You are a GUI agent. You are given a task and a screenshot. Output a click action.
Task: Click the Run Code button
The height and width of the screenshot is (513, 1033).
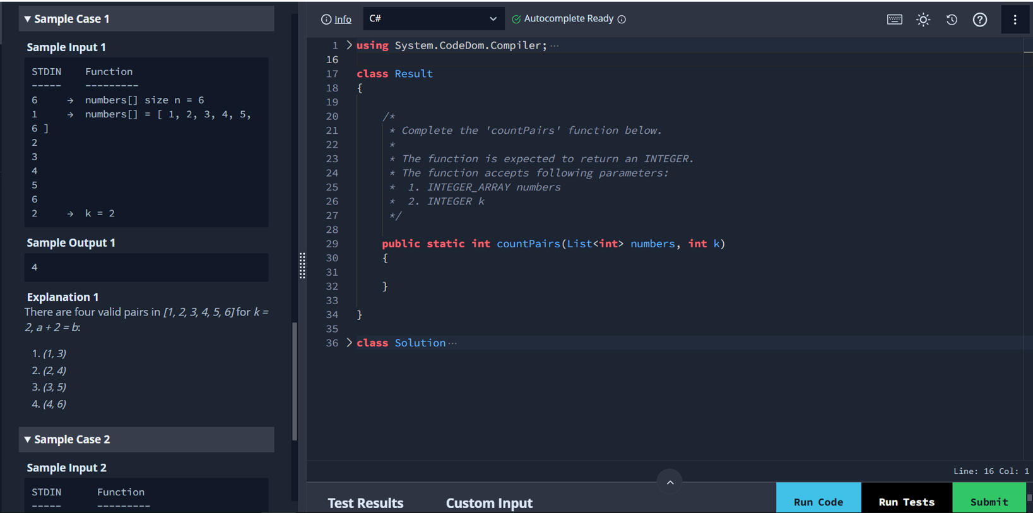coord(818,498)
